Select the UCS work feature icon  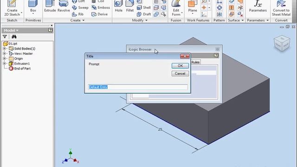(x=204, y=14)
